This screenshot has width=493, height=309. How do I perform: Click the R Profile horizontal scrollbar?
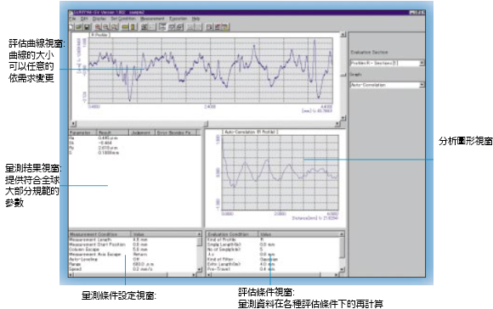pos(207,124)
